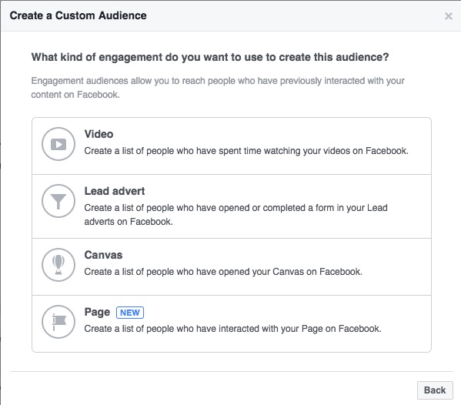Screen dimensions: 461x405
Task: Click the Create a Custom Audience title
Action: pos(79,15)
